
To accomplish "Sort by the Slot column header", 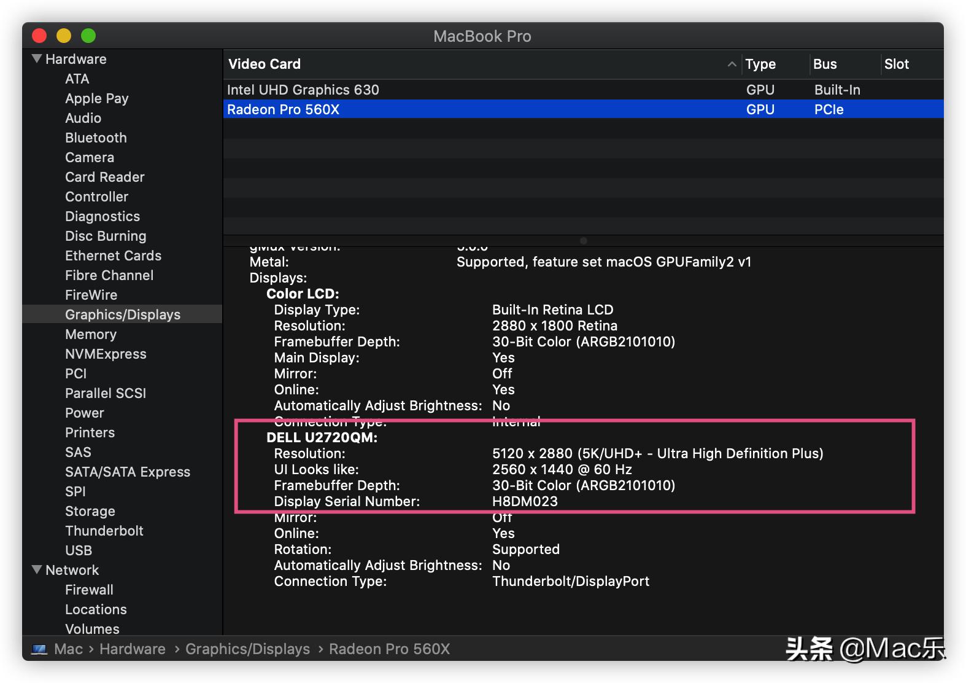I will click(x=896, y=64).
